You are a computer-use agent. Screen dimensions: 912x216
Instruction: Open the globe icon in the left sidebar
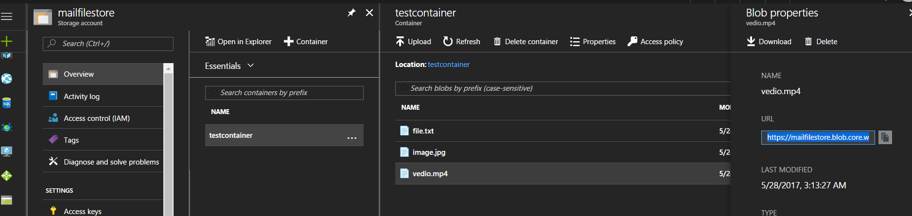coord(7,79)
